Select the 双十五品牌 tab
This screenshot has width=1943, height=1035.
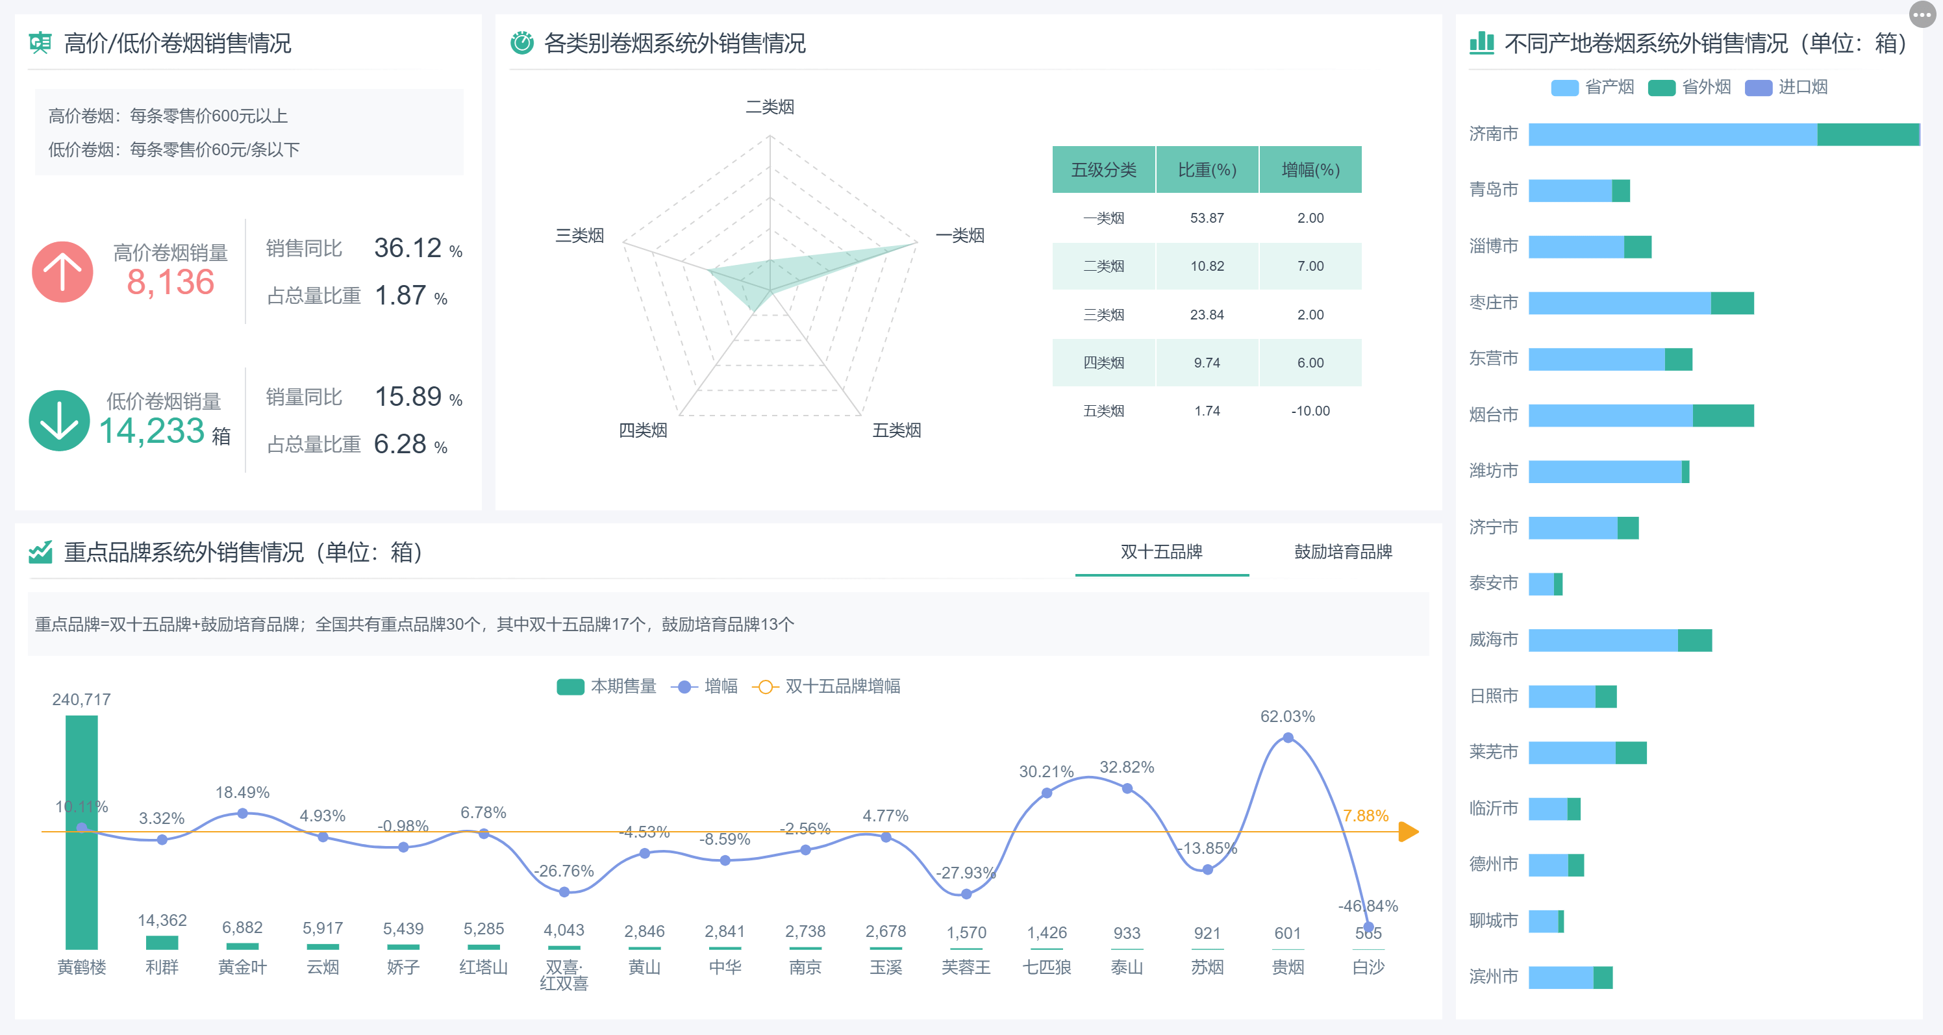(1162, 552)
